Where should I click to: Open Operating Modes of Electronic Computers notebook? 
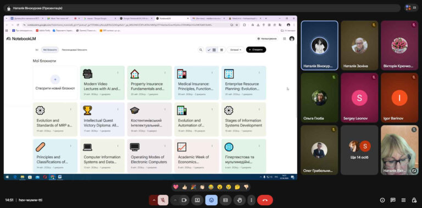tap(149, 156)
